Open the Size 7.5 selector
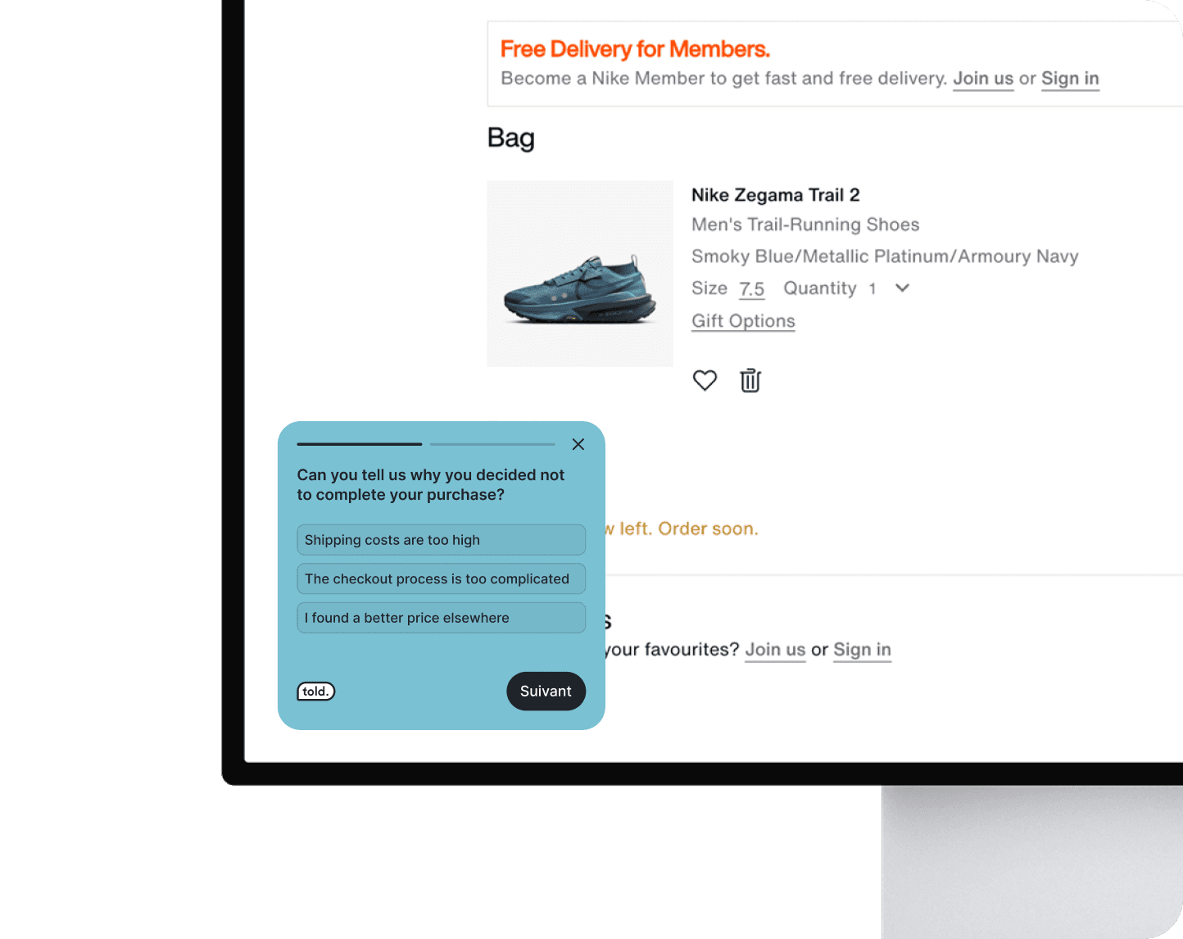Image resolution: width=1183 pixels, height=939 pixels. [751, 288]
